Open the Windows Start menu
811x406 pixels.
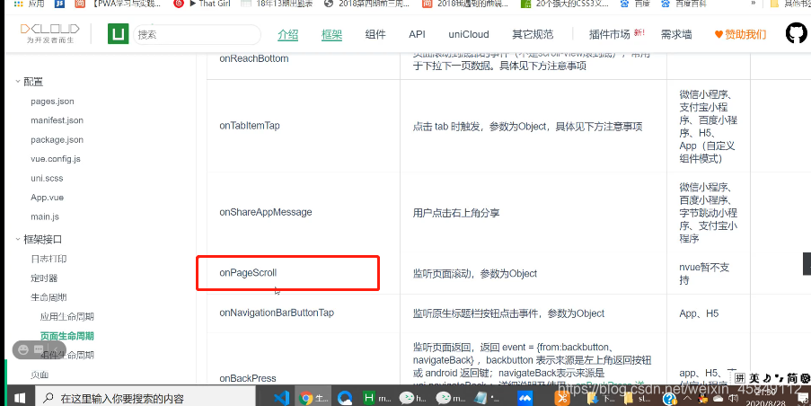(x=19, y=398)
